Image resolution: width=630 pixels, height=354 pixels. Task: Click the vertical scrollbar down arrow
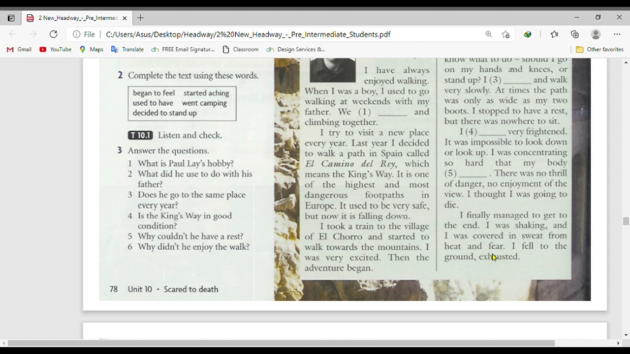[x=626, y=335]
